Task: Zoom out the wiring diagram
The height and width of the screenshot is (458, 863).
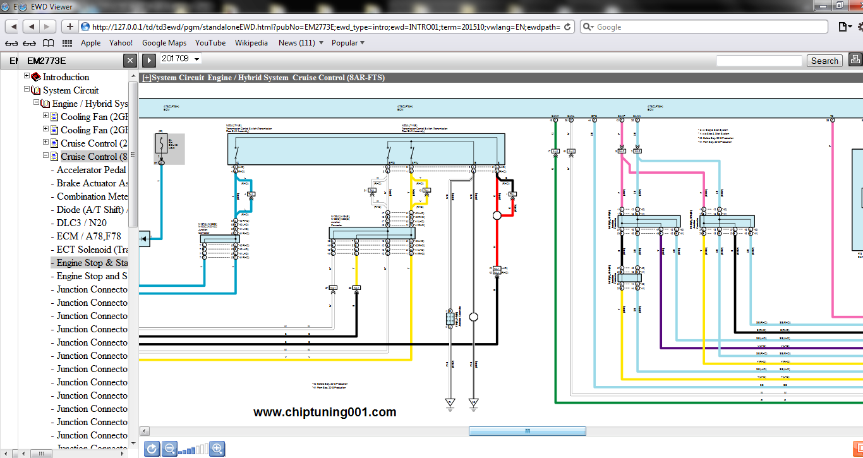Action: pos(169,449)
